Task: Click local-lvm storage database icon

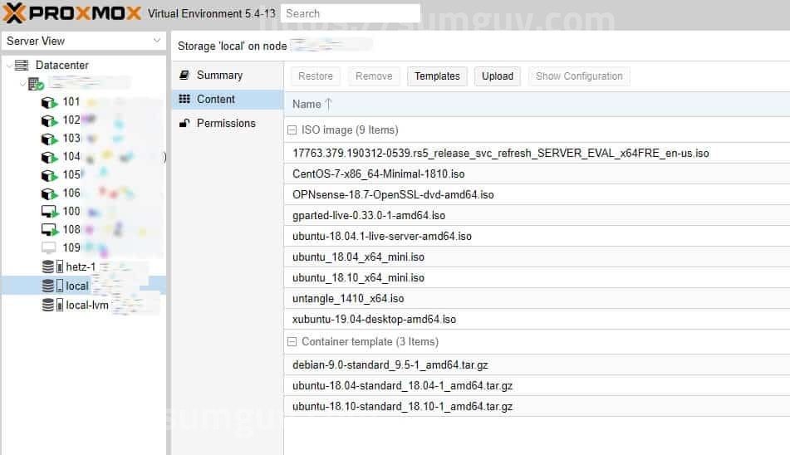Action: click(x=48, y=305)
